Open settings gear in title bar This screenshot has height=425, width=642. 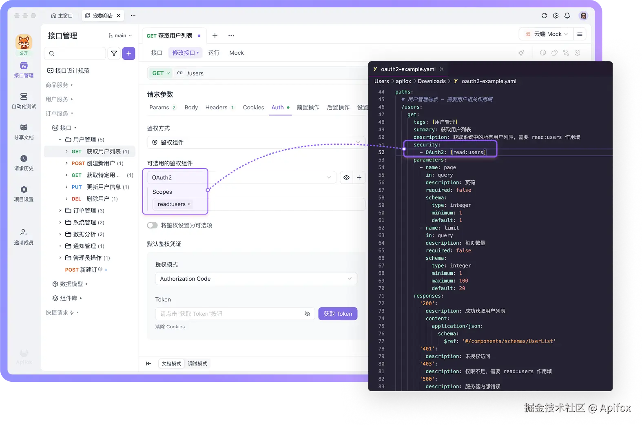(556, 15)
